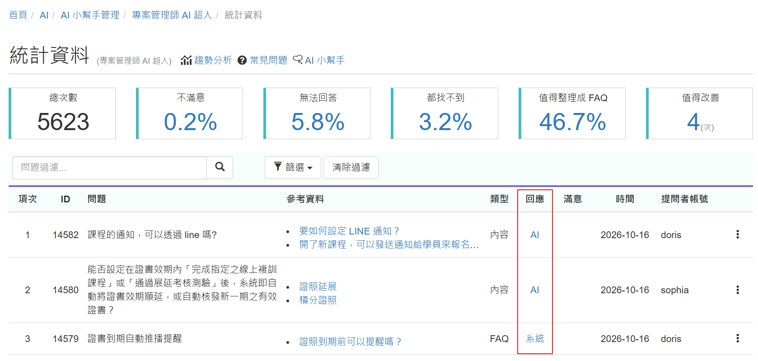Open the AI 小幫手 text link

tap(325, 60)
